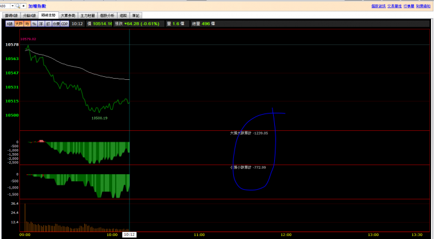
Task: Click the price value 10514.16
Action: 102,24
